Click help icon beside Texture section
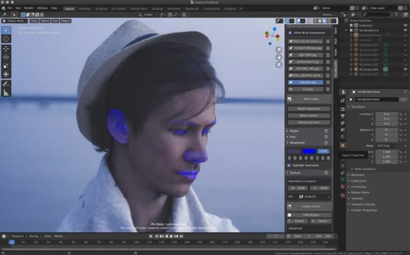410x255 pixels. (x=326, y=173)
